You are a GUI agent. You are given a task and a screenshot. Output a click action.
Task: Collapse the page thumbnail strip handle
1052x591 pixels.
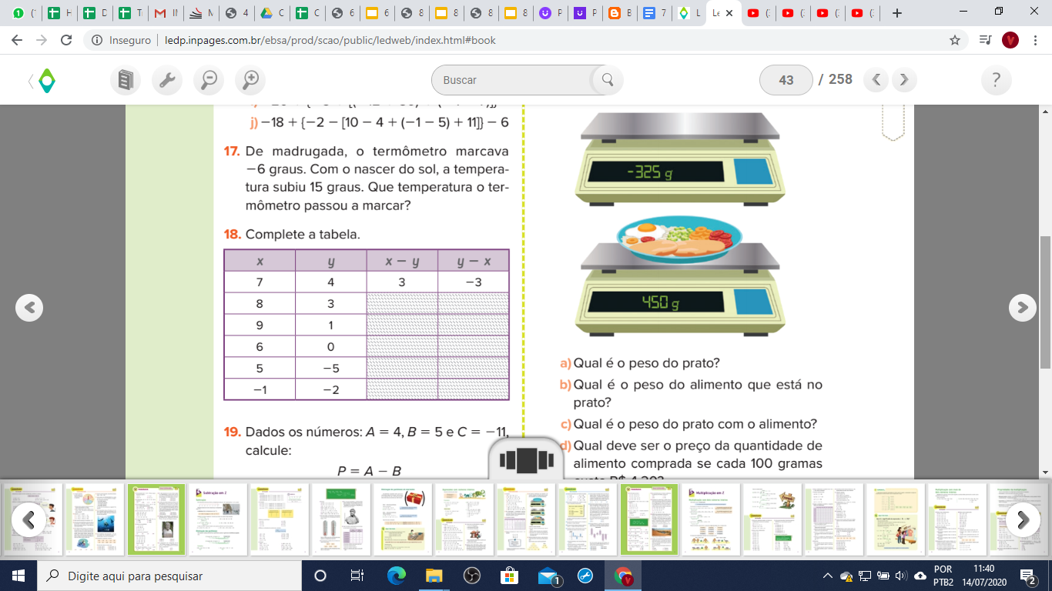pos(526,460)
